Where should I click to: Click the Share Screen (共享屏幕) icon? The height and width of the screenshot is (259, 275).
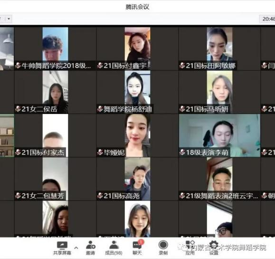[x=62, y=246]
